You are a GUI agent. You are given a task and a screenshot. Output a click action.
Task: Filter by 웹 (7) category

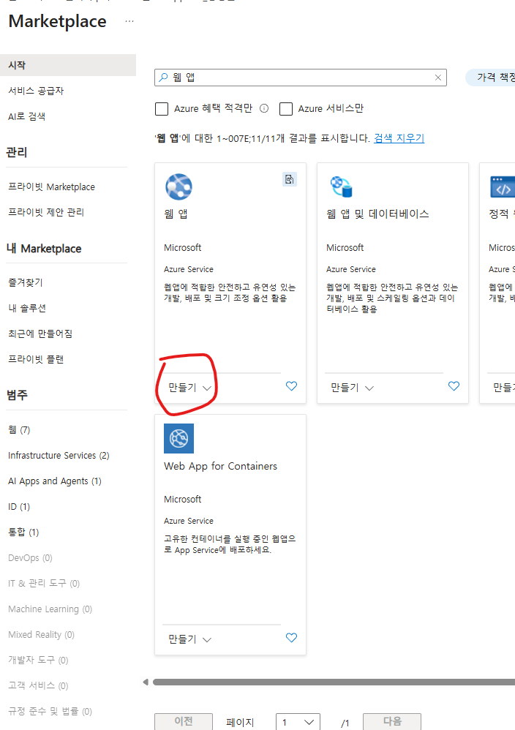(x=19, y=429)
